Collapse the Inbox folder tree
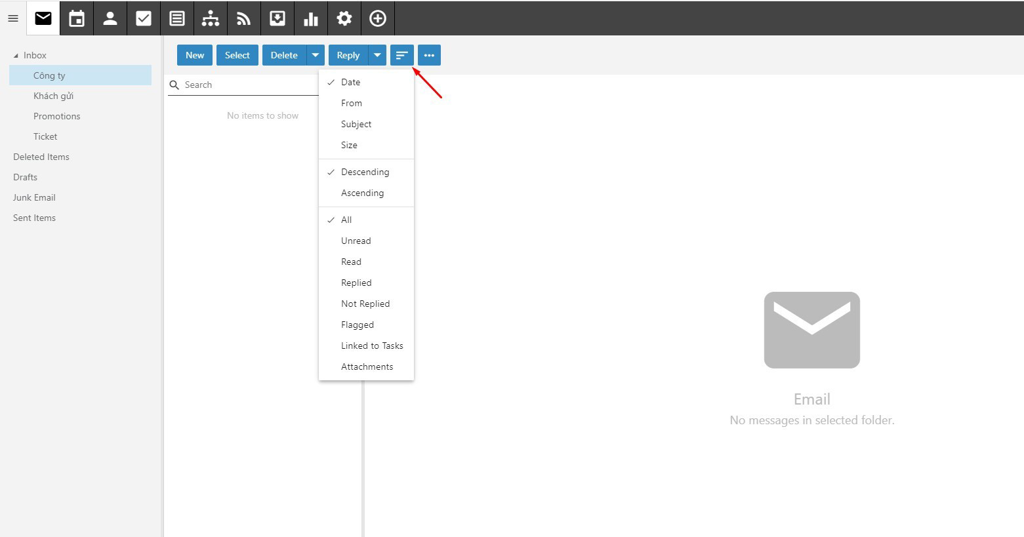1024x537 pixels. click(x=16, y=56)
